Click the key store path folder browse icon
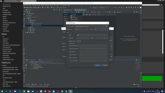The width and height of the screenshot is (165, 93). click(106, 26)
